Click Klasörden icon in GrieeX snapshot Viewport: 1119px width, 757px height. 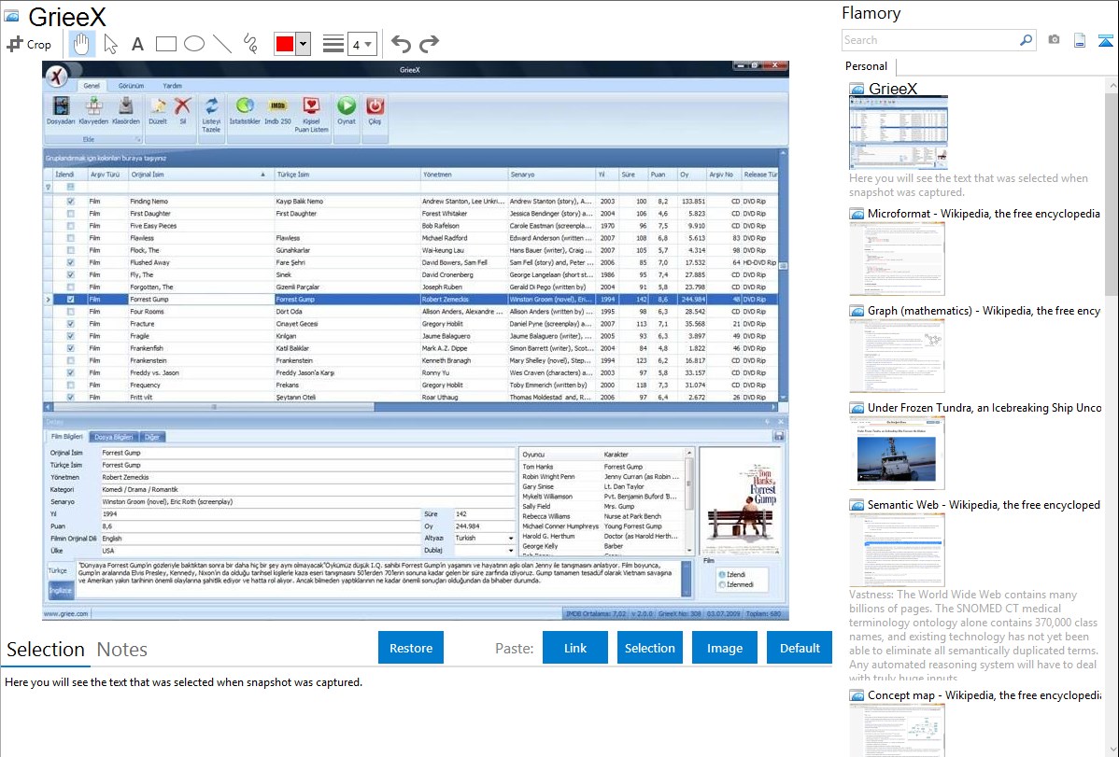click(125, 106)
